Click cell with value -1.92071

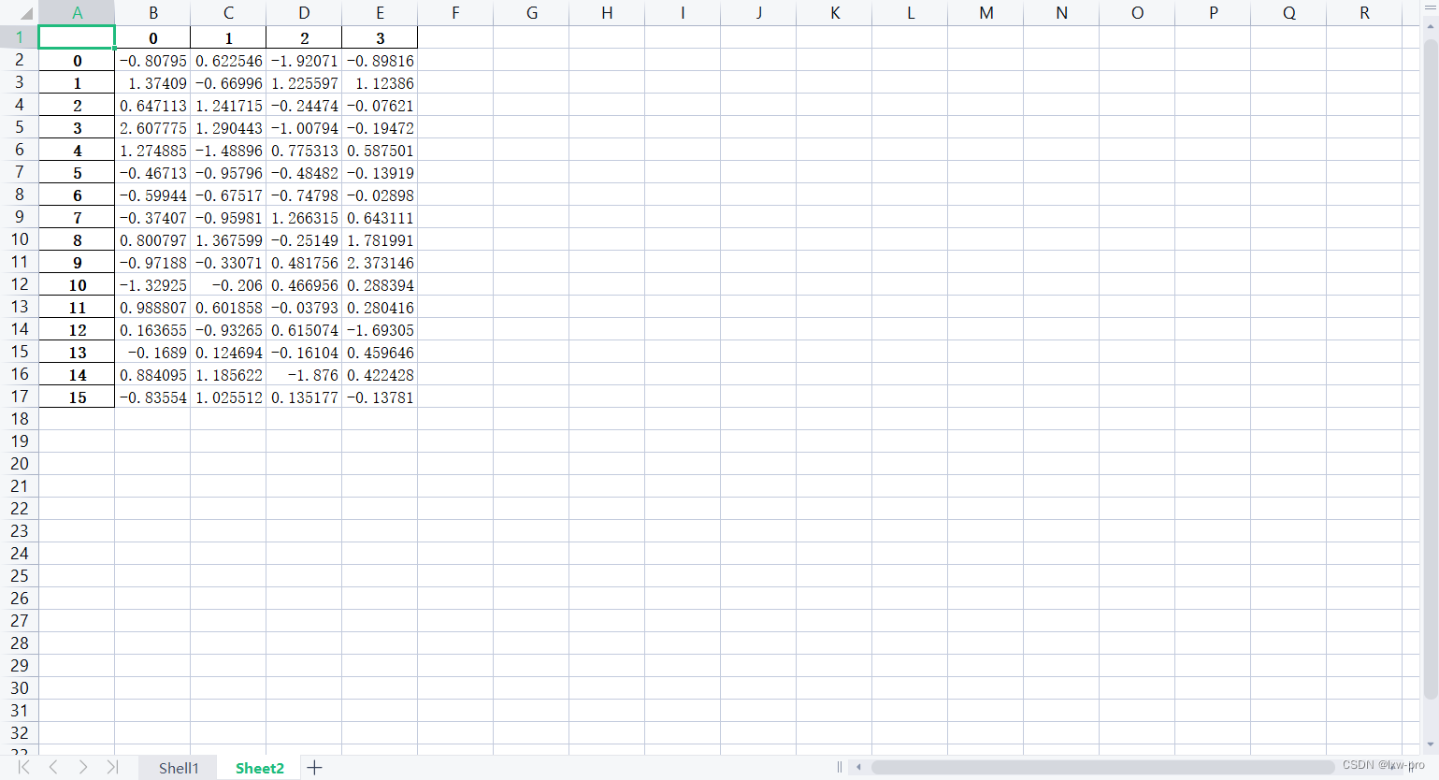pyautogui.click(x=304, y=60)
